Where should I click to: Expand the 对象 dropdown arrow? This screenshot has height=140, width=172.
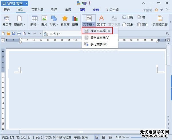pos(135,24)
